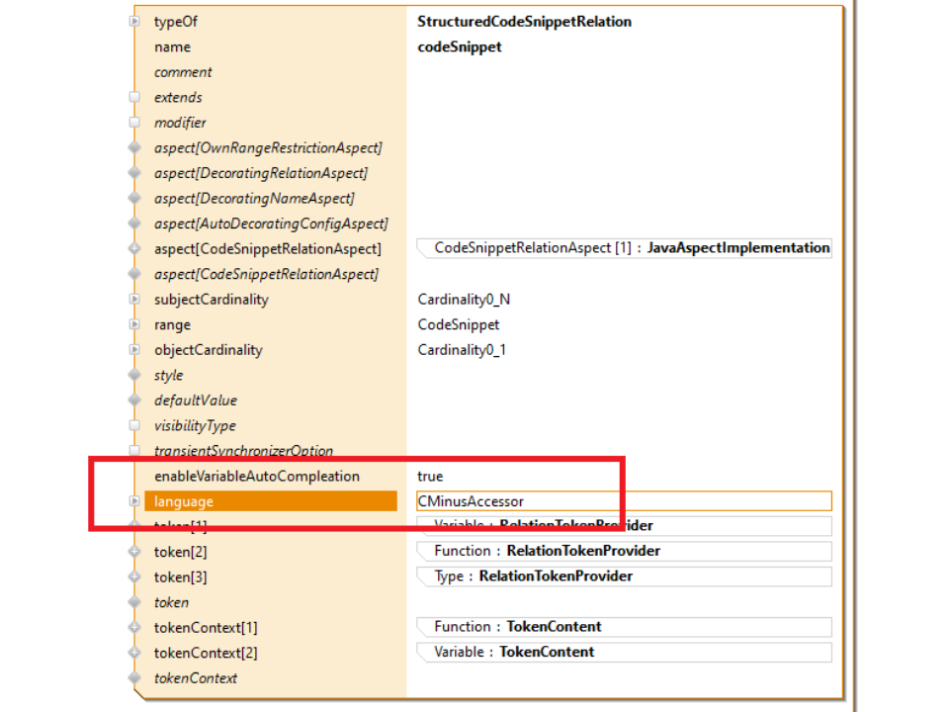The width and height of the screenshot is (949, 712).
Task: Click diamond icon next to style
Action: click(135, 376)
